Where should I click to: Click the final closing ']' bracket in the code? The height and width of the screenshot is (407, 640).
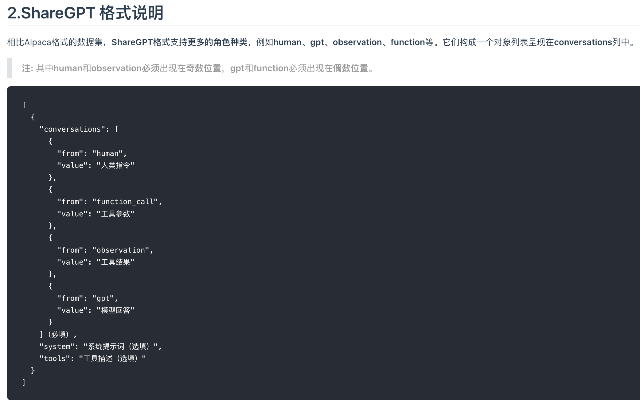point(24,382)
